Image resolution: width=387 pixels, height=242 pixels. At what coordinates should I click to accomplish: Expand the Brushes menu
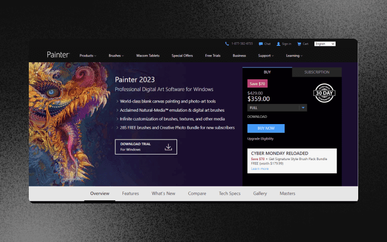tap(116, 56)
